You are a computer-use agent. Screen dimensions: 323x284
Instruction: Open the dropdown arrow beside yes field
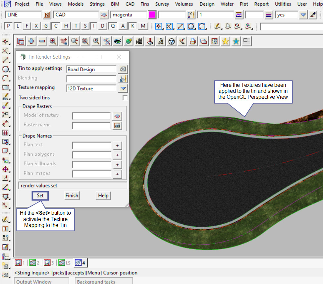(303, 15)
